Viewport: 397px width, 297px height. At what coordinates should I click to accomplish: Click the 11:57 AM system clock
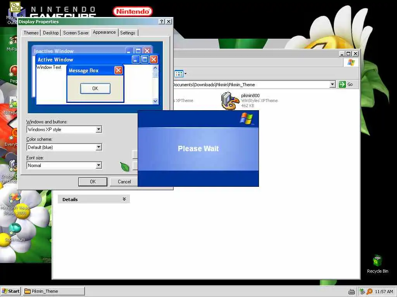coord(384,292)
